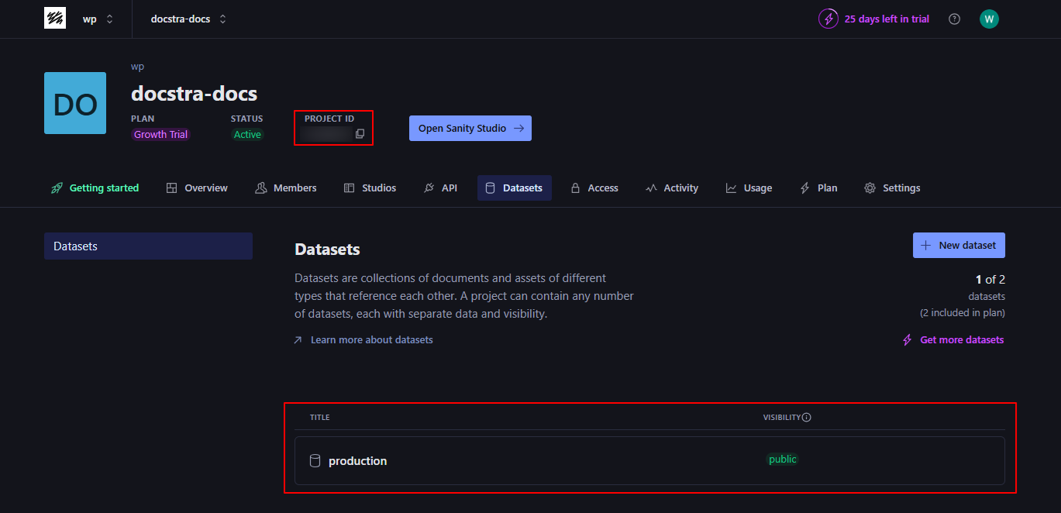Click the DO project avatar thumbnail

tap(75, 103)
